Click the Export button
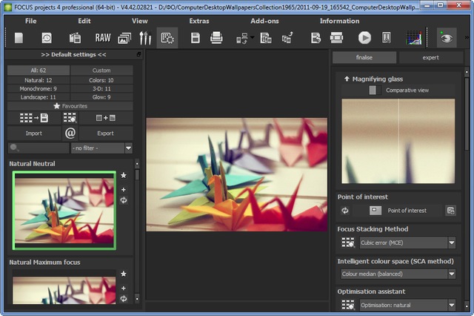This screenshot has width=474, height=316. point(105,134)
